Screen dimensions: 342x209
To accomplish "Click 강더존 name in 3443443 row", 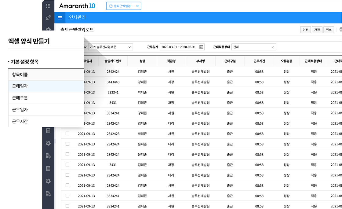I will (142, 82).
